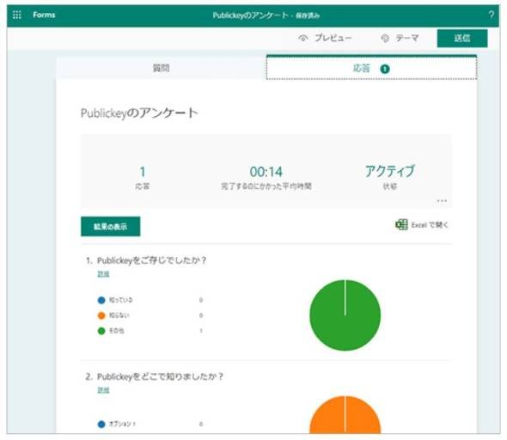Open 詳細 link under question 2

(103, 390)
